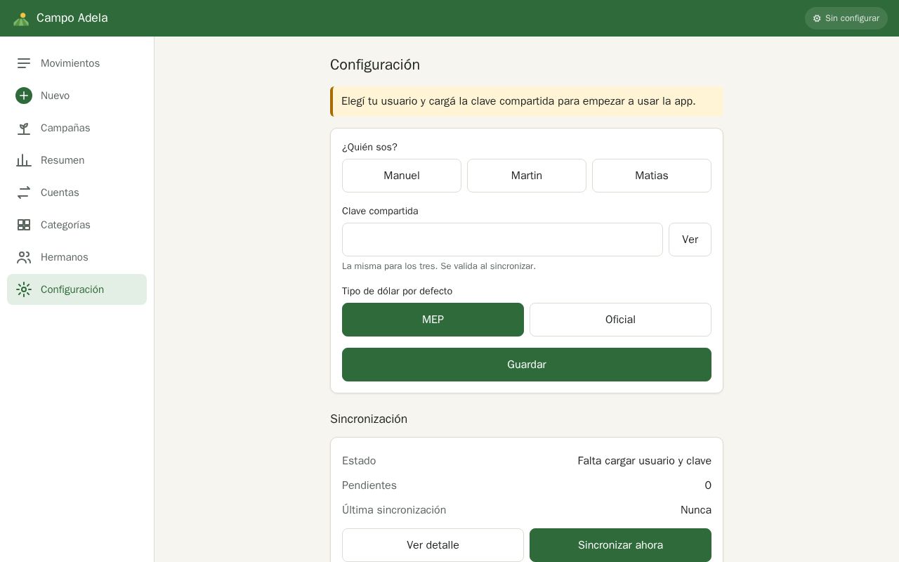Open the Resumen page

point(77,160)
